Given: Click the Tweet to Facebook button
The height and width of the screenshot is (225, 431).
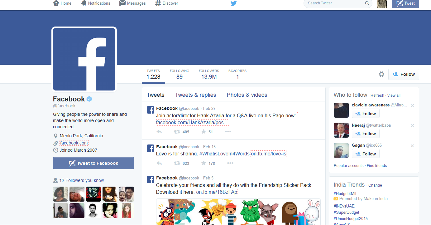Looking at the screenshot, I should (x=93, y=163).
